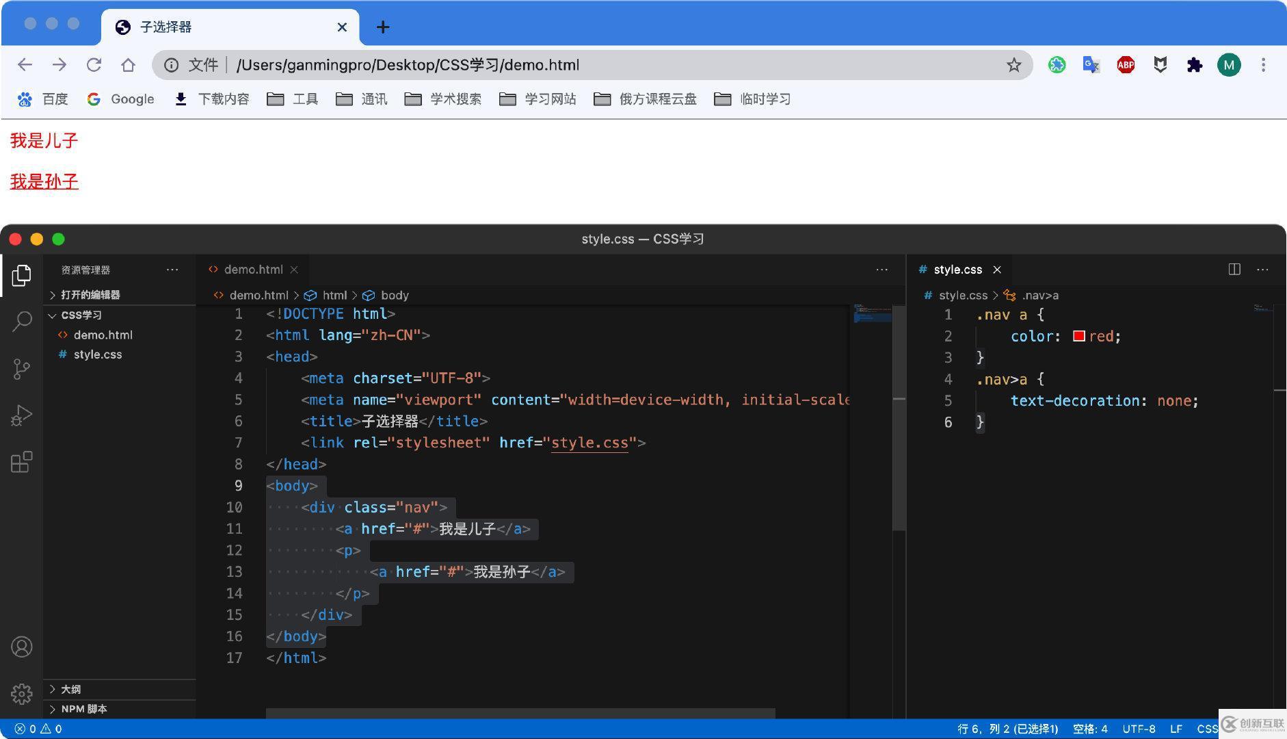Screen dimensions: 1287x739
Task: Go back in the Chrome browser
Action: coord(25,65)
